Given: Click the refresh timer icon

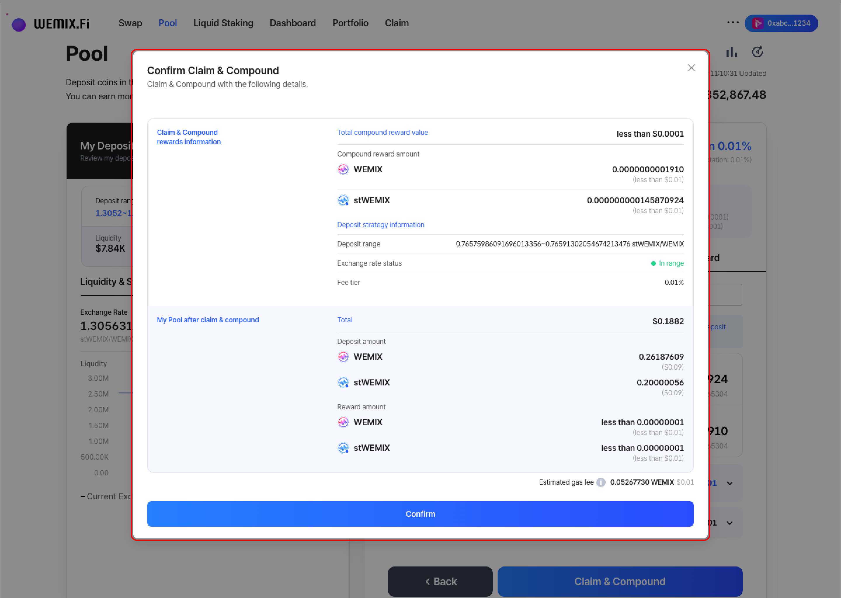Looking at the screenshot, I should (757, 52).
